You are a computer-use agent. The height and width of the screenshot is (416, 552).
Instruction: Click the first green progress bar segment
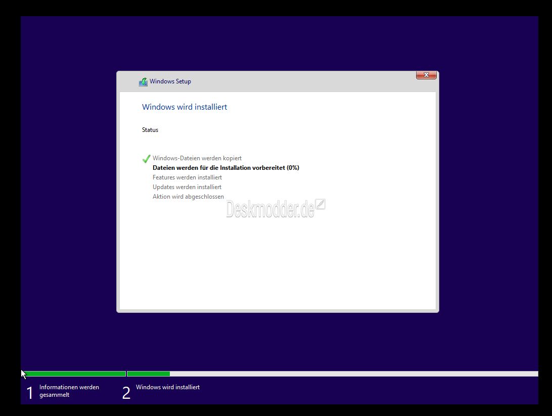(75, 374)
